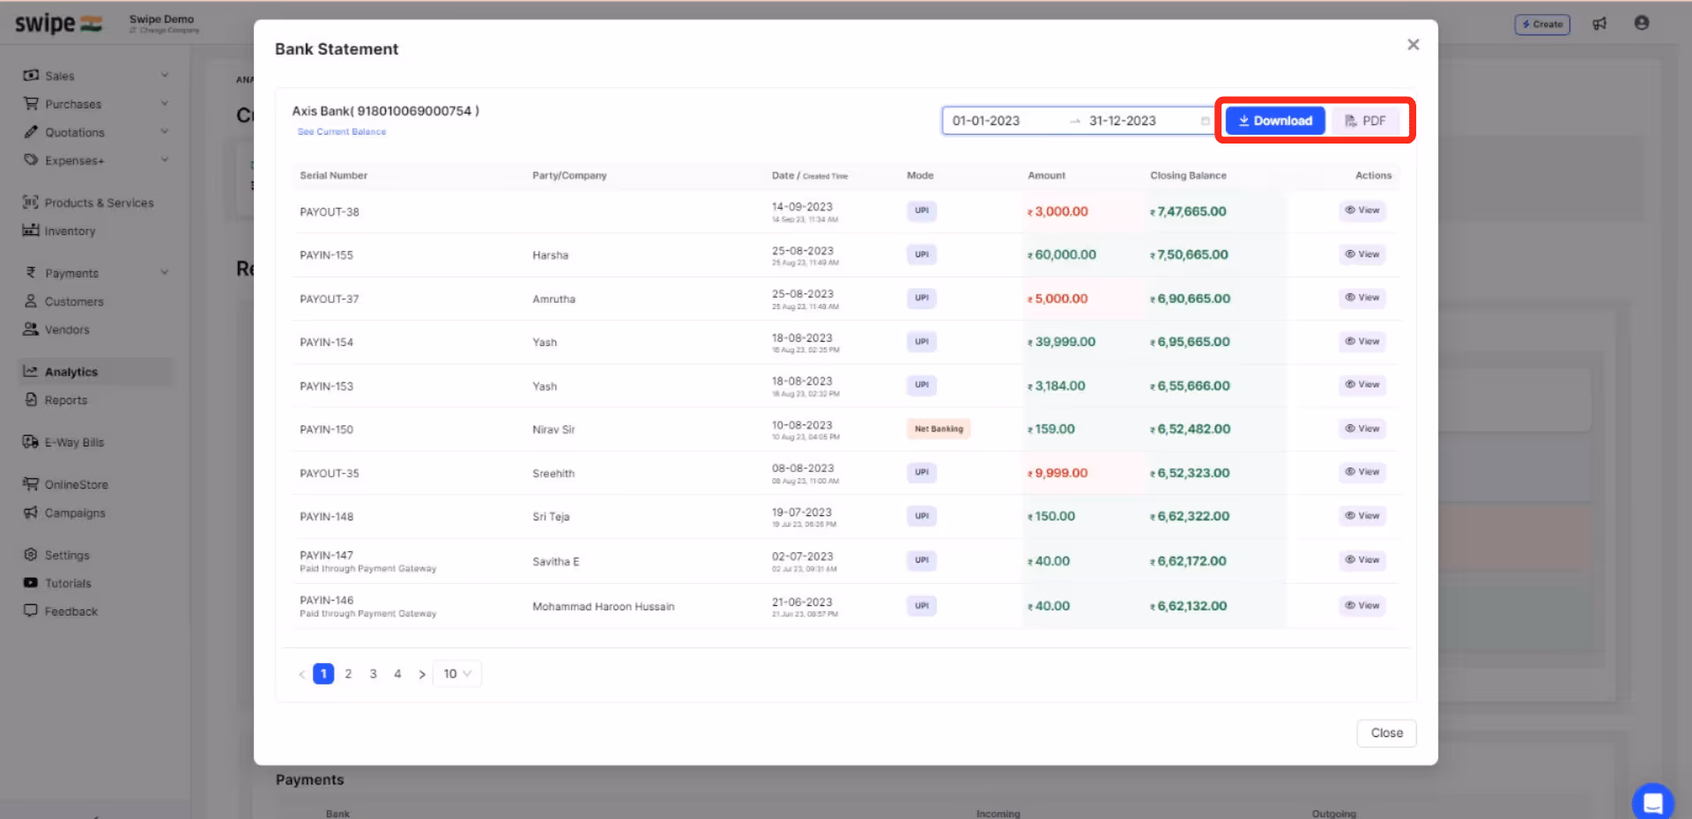View the PAYIN-155 transaction

coord(1362,255)
